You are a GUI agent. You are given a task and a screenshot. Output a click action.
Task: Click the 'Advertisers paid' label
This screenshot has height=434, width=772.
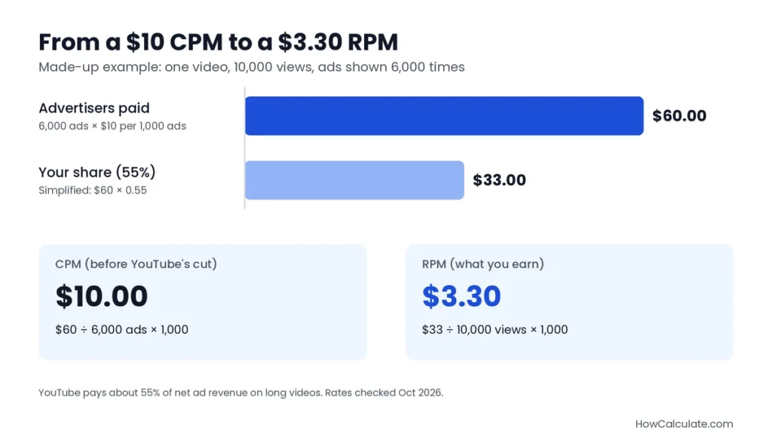[x=94, y=108]
